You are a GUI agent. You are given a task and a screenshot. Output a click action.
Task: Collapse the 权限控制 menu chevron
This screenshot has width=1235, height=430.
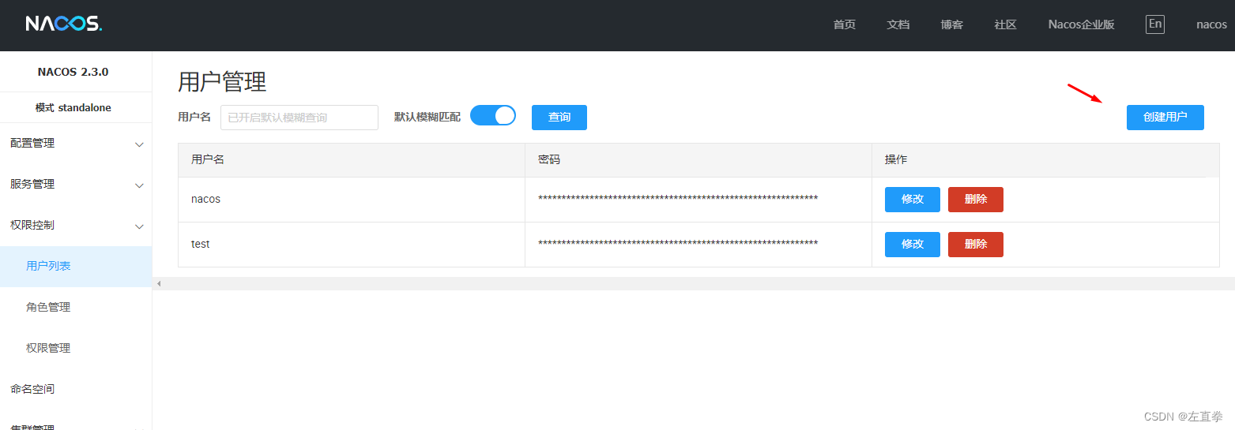pos(140,226)
